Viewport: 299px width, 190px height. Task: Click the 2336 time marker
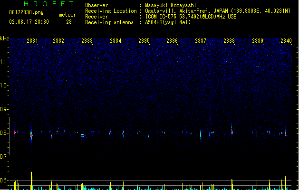(x=172, y=41)
